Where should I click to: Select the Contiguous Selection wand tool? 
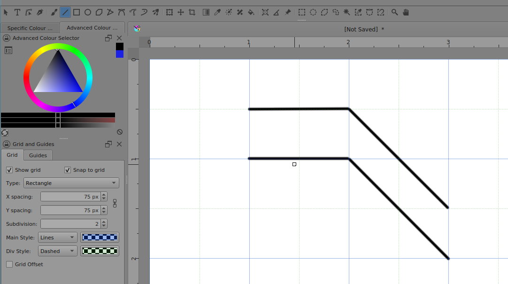click(x=346, y=12)
